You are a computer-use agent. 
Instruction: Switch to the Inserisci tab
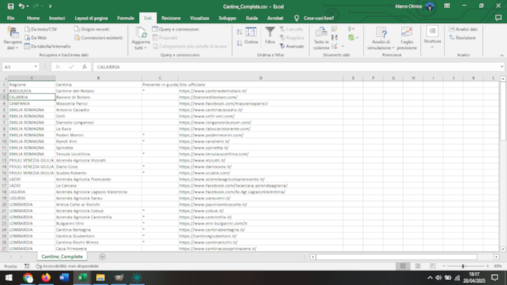57,18
